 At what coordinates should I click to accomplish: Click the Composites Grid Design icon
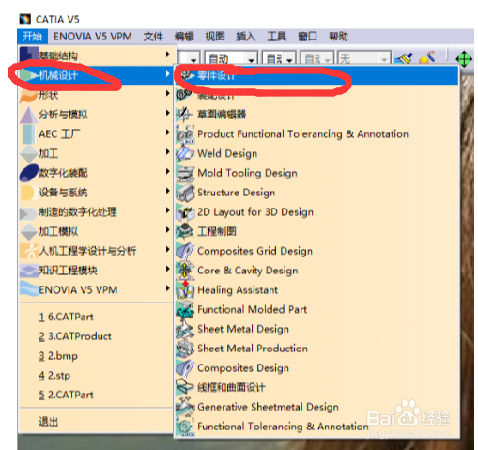click(x=185, y=251)
